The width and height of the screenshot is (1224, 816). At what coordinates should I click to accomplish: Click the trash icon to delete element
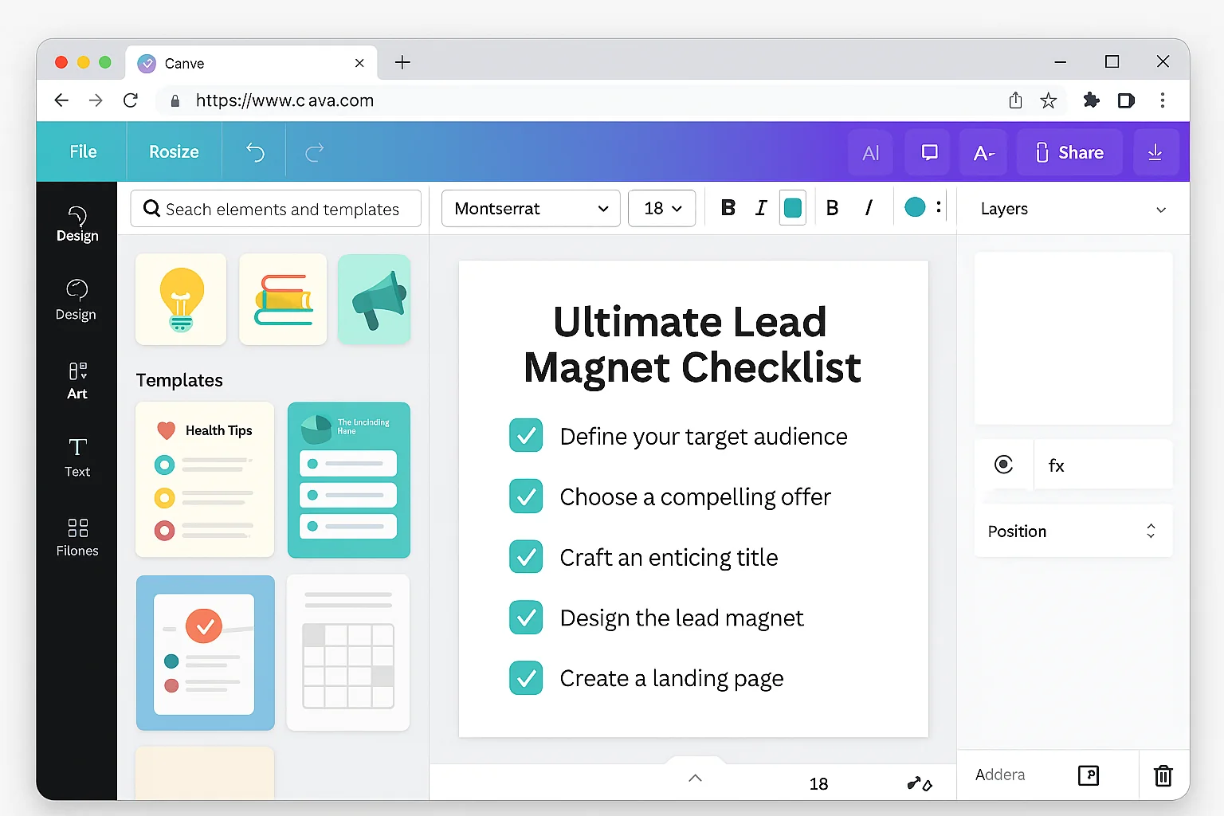(x=1163, y=775)
